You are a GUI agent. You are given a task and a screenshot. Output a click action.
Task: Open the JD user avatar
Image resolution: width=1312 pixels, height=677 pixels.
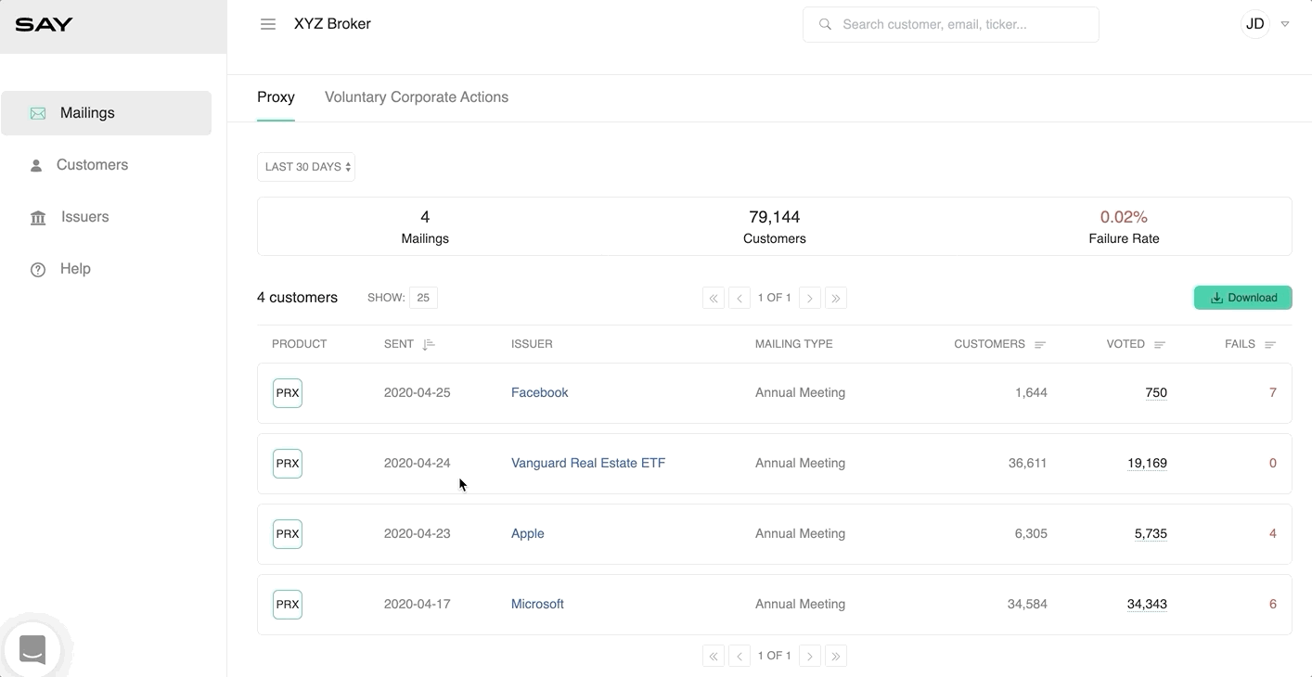click(x=1255, y=24)
